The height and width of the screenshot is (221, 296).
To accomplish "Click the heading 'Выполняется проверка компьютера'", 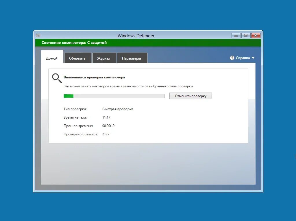I will pos(94,77).
